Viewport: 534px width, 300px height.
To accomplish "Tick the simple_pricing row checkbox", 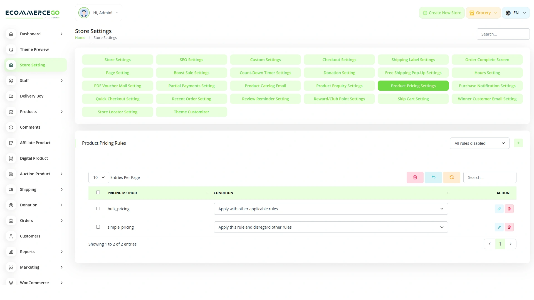I will pyautogui.click(x=98, y=227).
